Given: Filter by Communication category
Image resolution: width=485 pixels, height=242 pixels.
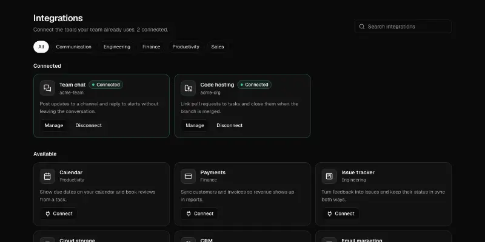Looking at the screenshot, I should [73, 47].
